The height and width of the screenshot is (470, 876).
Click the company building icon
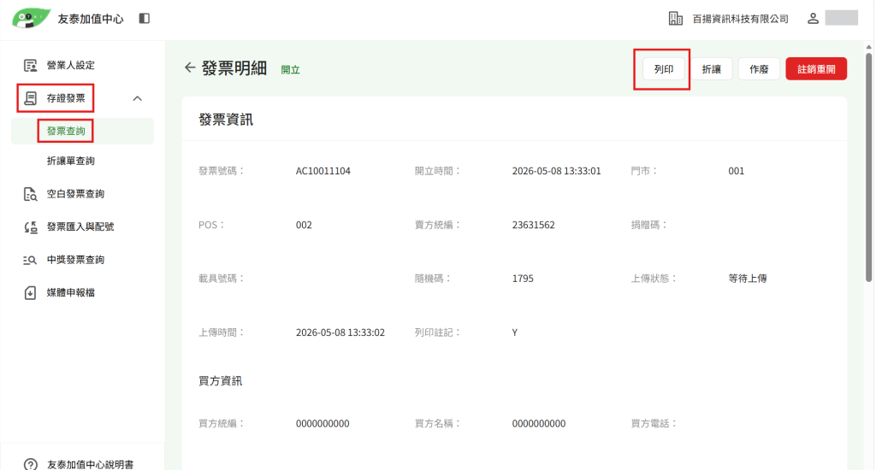676,19
